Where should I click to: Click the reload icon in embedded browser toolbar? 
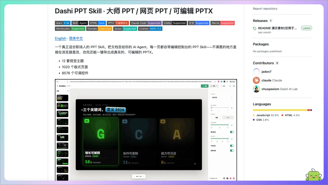tap(67, 82)
